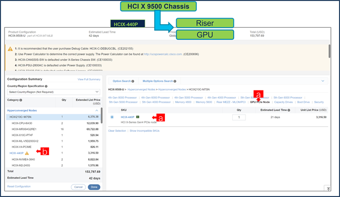Switch to 4th Gen 6000 Processor category
This screenshot has height=197, width=340.
pos(155,97)
